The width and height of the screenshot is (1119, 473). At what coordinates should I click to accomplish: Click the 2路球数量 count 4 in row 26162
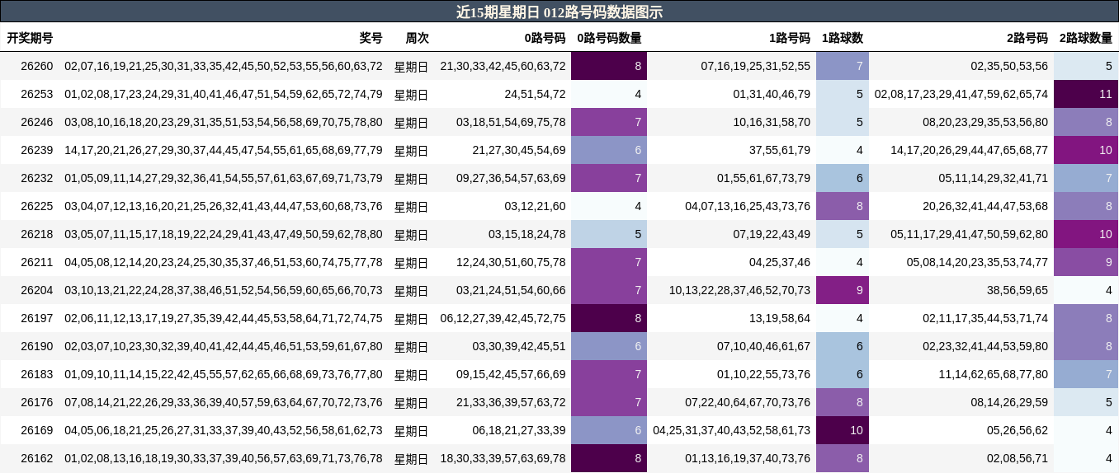click(1086, 458)
